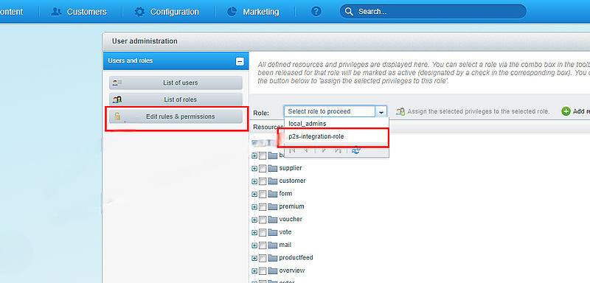Screen dimensions: 590x283
Task: Check the productfeed resource checkbox
Action: (263, 258)
